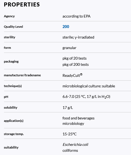Click the PROPERTIES heading
Screen dimensions: 131x155
pos(22,5)
